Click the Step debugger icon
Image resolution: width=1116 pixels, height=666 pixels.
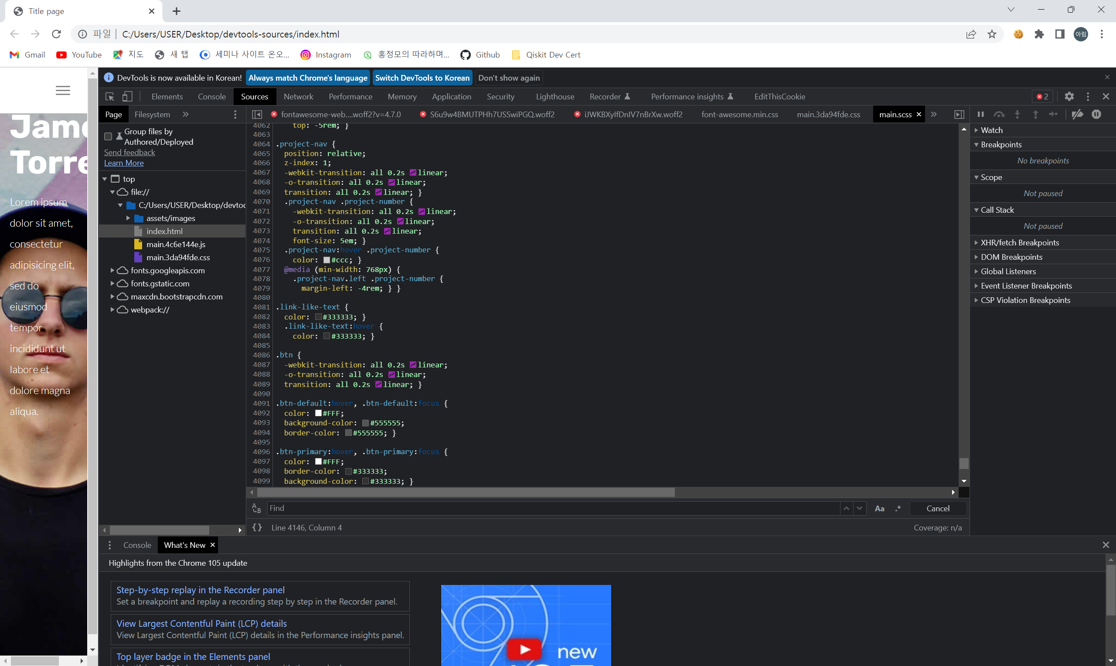(x=1053, y=115)
